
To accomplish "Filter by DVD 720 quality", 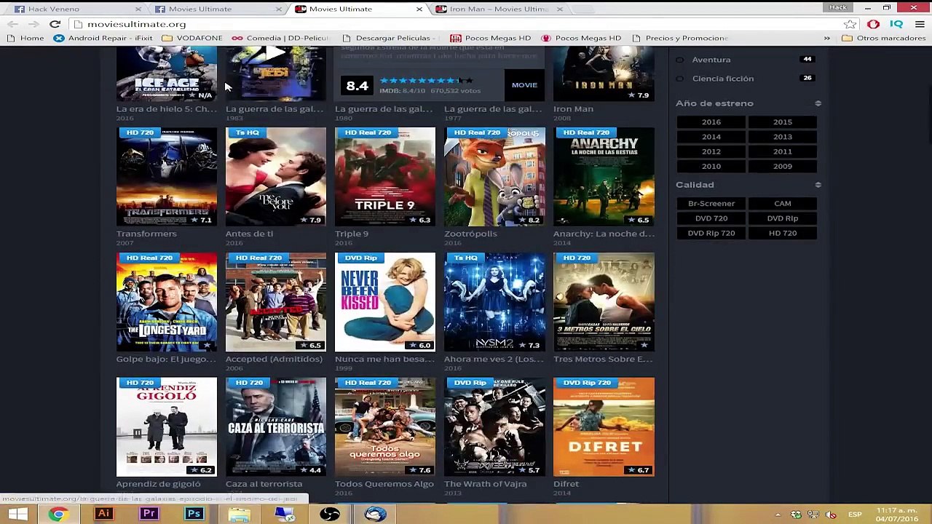I will pos(711,218).
